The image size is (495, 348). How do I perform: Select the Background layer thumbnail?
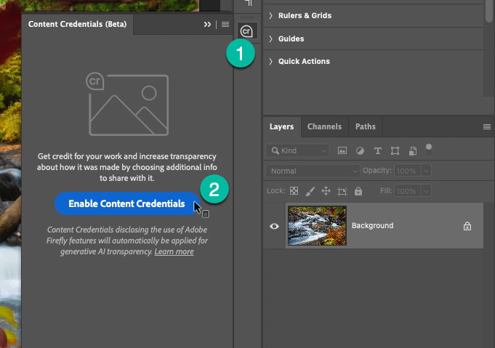317,226
